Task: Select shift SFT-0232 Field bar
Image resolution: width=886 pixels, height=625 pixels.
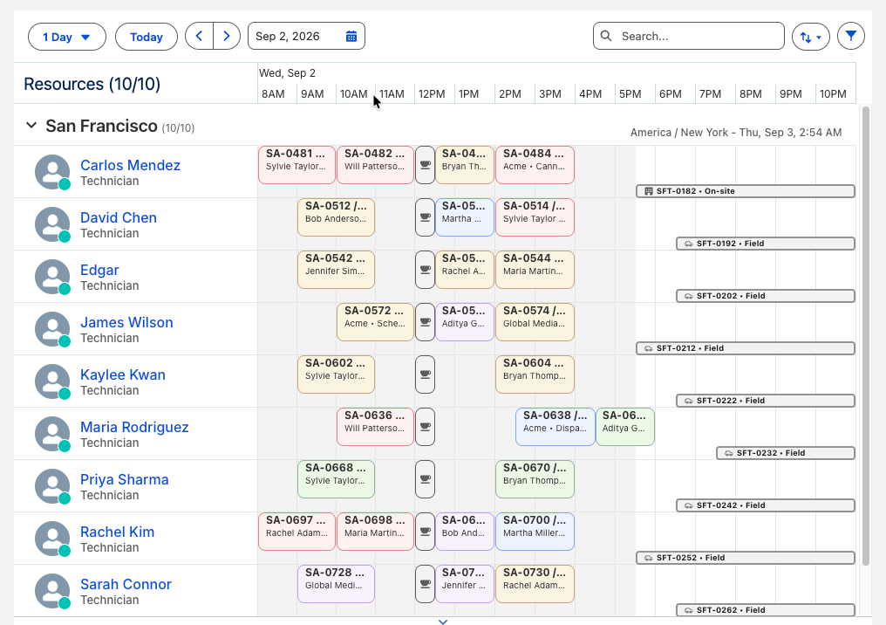Action: (786, 453)
